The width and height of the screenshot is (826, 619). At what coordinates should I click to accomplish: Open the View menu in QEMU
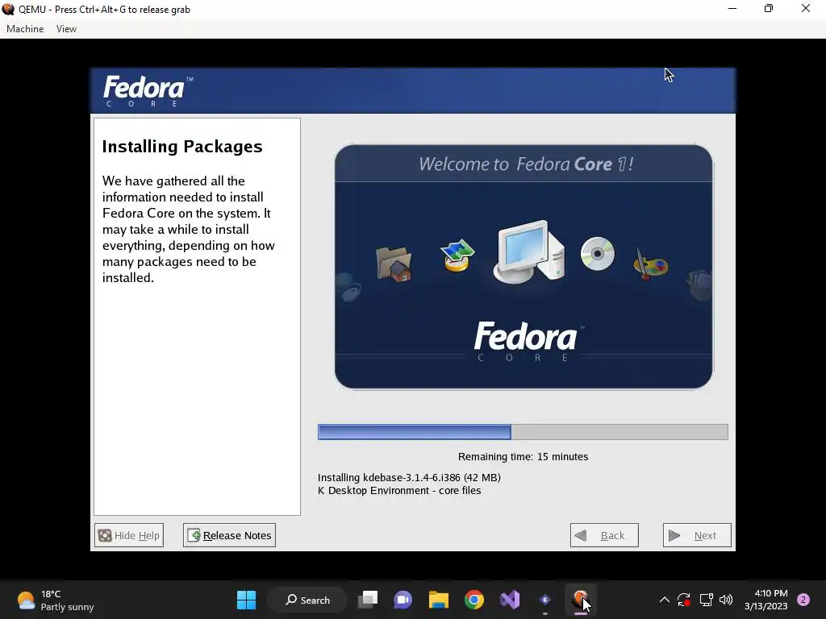tap(66, 29)
